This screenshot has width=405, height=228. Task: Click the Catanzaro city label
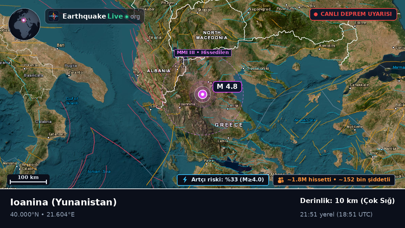pyautogui.click(x=57, y=134)
